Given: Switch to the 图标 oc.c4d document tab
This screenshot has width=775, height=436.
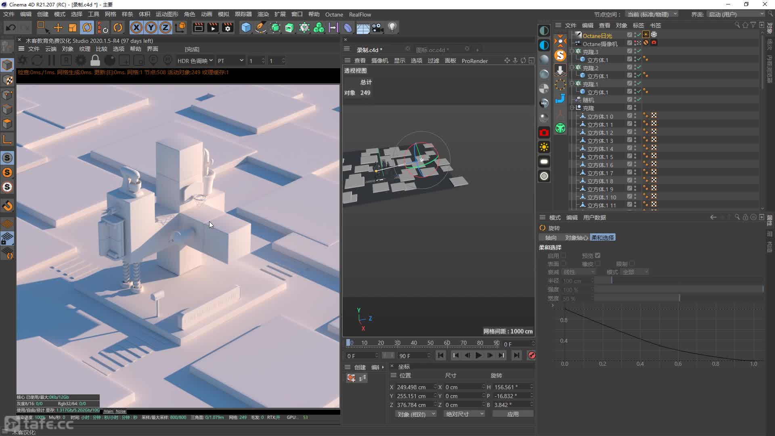Looking at the screenshot, I should 432,50.
